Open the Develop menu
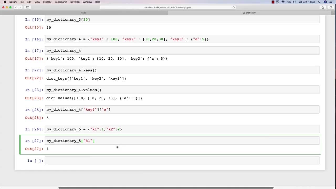The image size is (336, 189). [75, 2]
